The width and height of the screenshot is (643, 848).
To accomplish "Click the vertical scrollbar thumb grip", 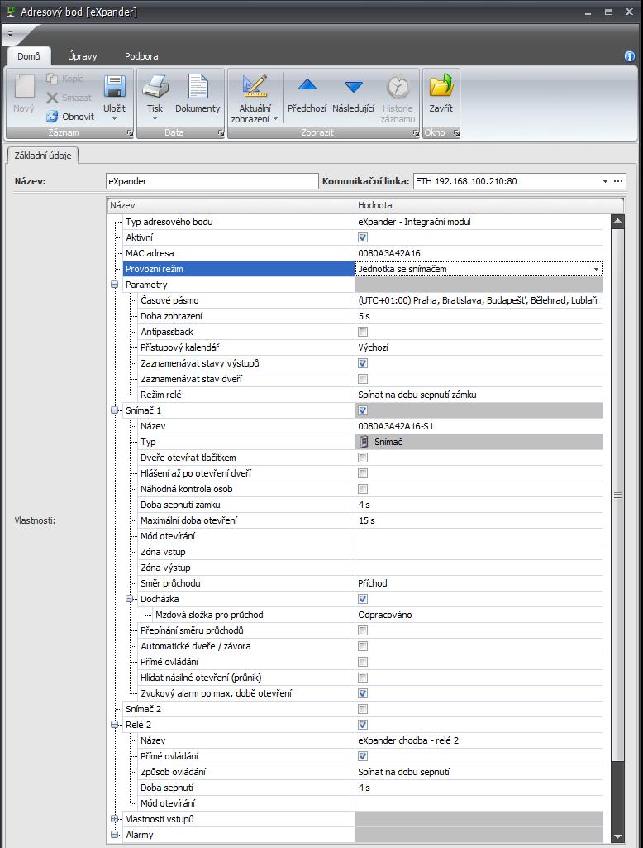I will tap(617, 495).
